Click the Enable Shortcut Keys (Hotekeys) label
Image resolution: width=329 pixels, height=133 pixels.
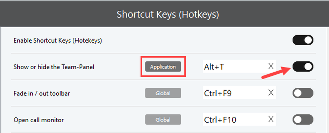pos(58,41)
